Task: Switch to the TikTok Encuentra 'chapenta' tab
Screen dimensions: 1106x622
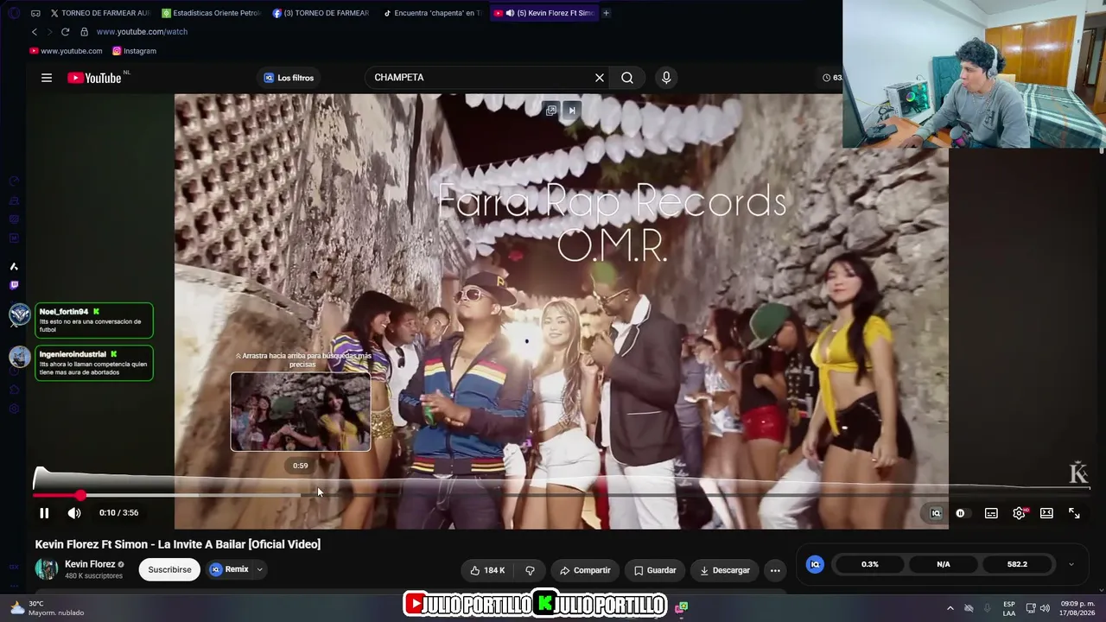Action: click(x=432, y=13)
